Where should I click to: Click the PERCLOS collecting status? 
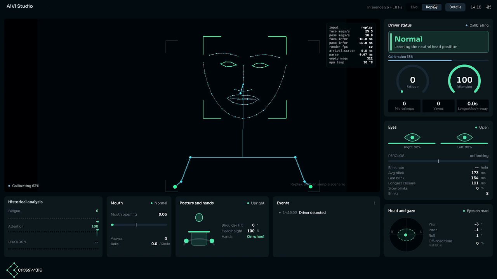point(479,156)
